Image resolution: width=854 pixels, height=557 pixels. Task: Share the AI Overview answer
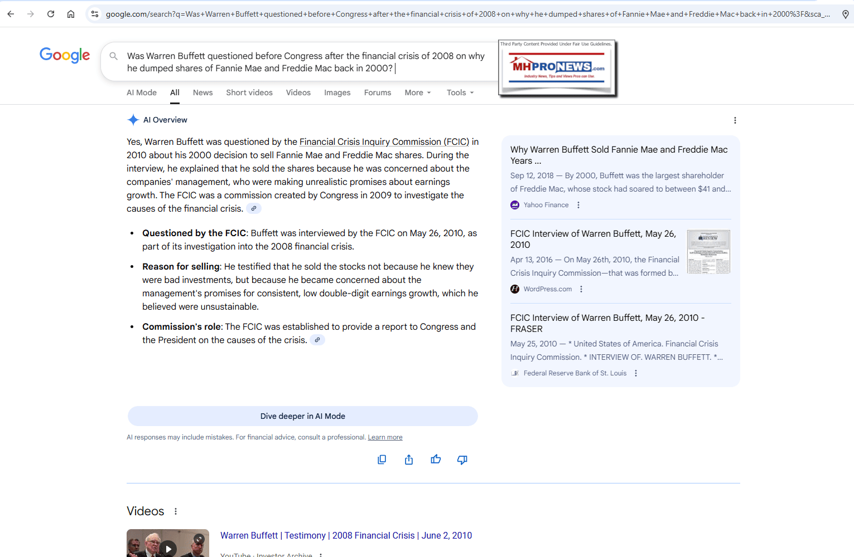coord(409,460)
